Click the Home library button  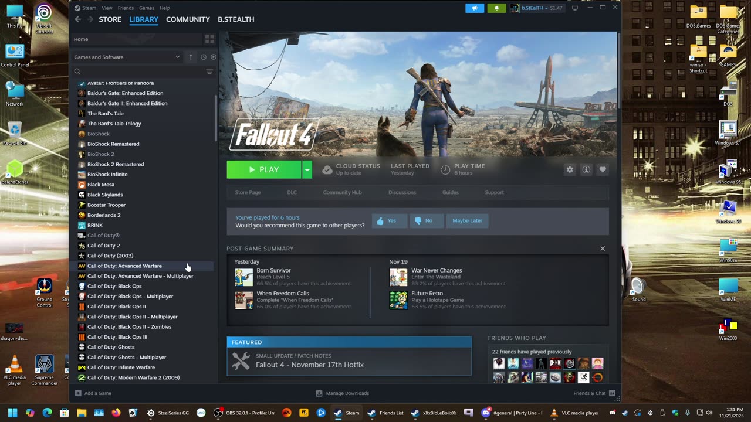136,39
